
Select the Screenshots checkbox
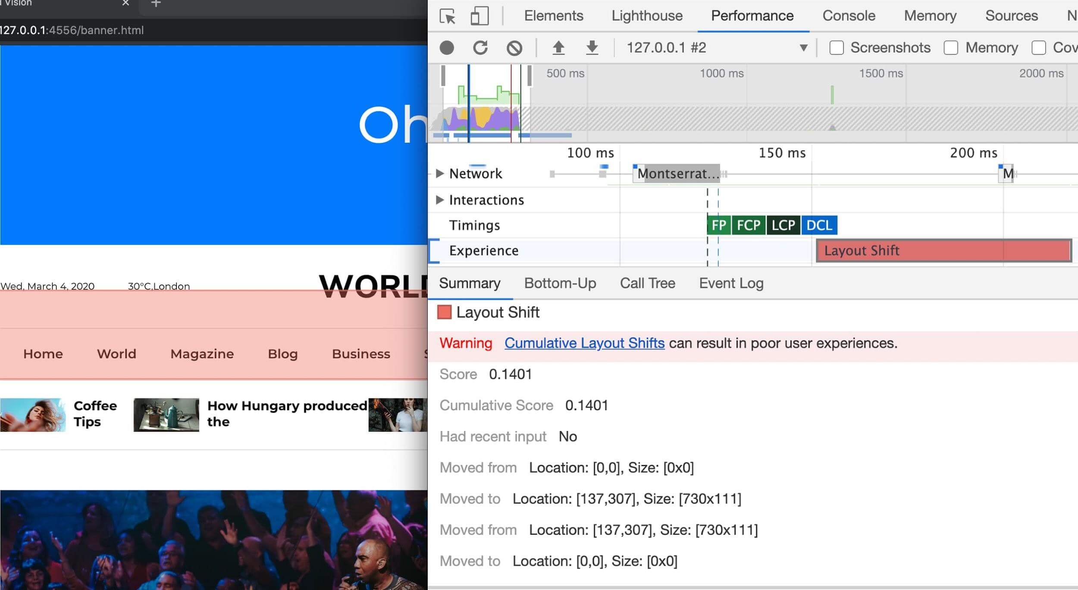tap(837, 47)
